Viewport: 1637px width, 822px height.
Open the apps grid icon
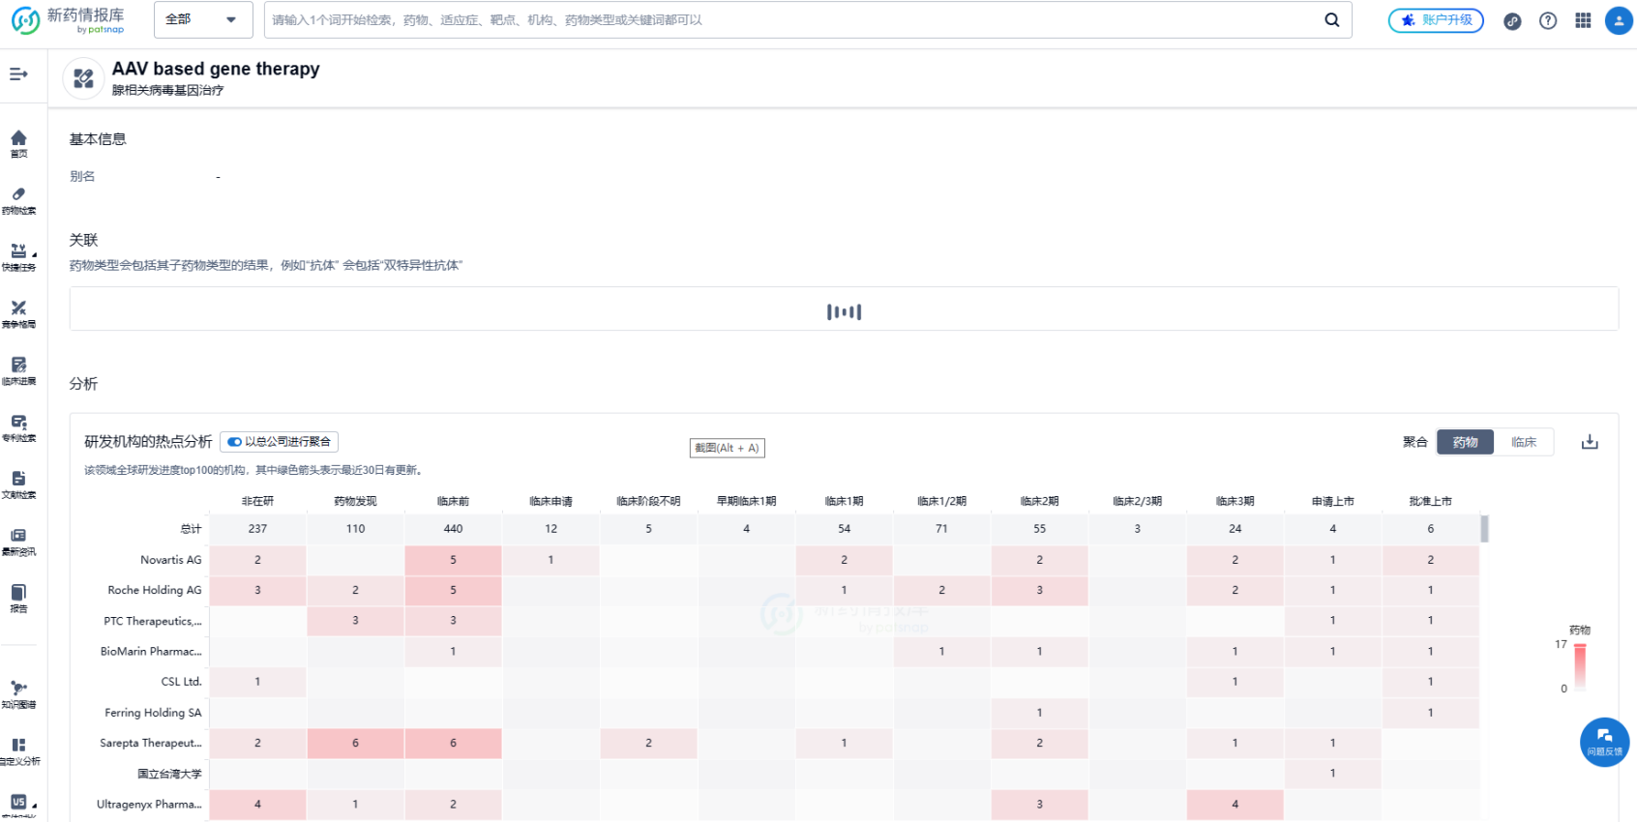(x=1583, y=20)
